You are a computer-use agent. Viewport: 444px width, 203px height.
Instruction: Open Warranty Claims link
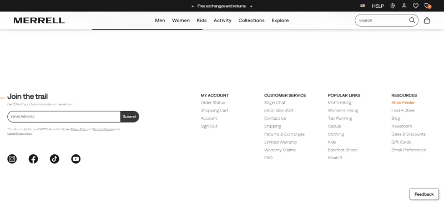click(x=280, y=150)
